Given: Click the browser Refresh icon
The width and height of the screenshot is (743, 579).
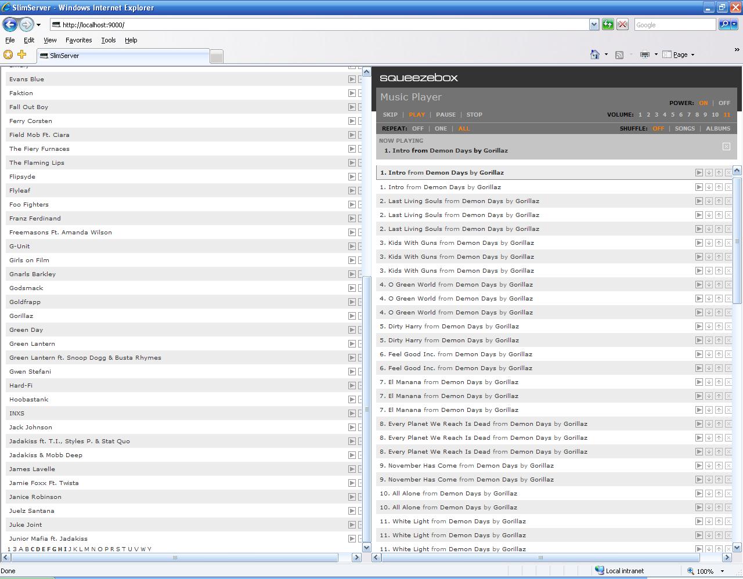Looking at the screenshot, I should (x=608, y=24).
